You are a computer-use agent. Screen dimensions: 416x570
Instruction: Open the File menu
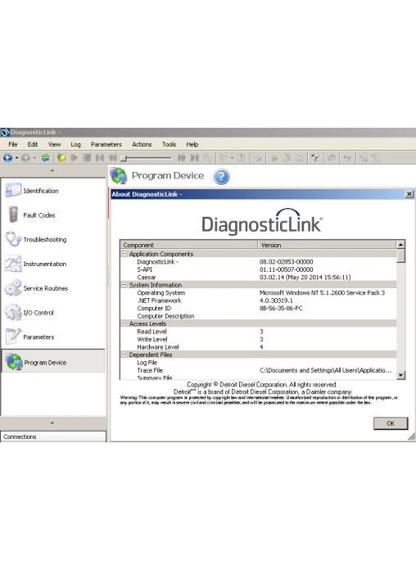click(13, 144)
